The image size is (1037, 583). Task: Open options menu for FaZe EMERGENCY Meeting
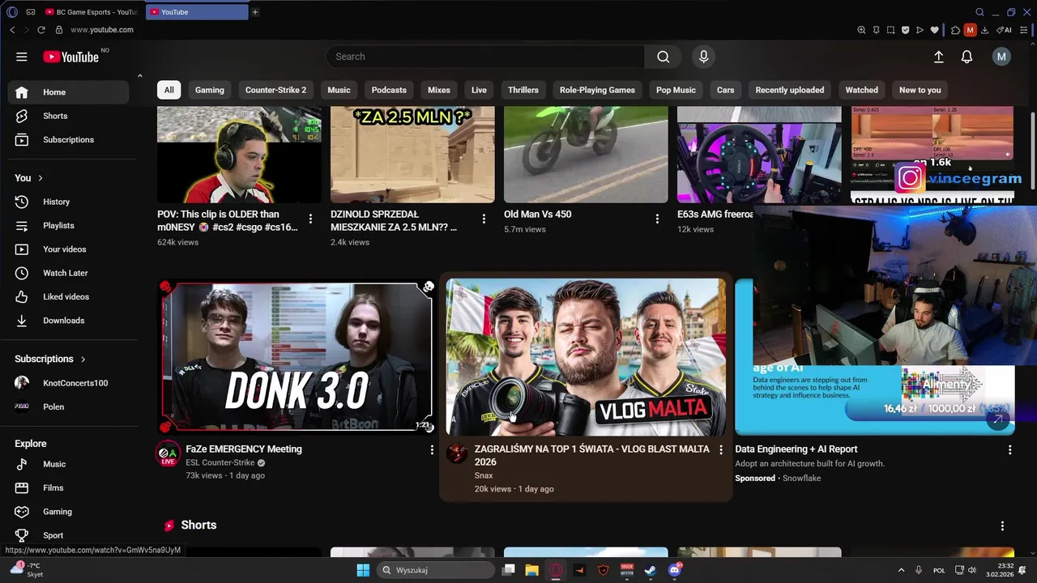coord(432,449)
